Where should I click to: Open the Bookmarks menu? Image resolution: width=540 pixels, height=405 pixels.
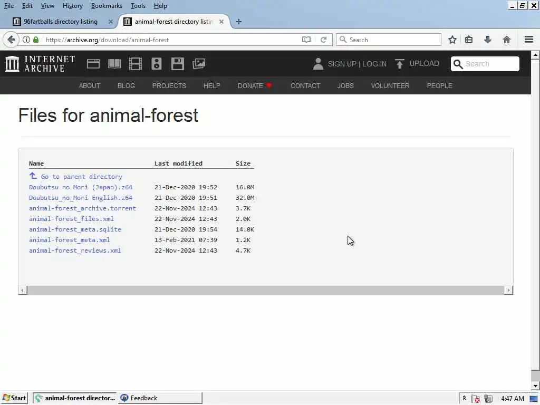coord(107,6)
